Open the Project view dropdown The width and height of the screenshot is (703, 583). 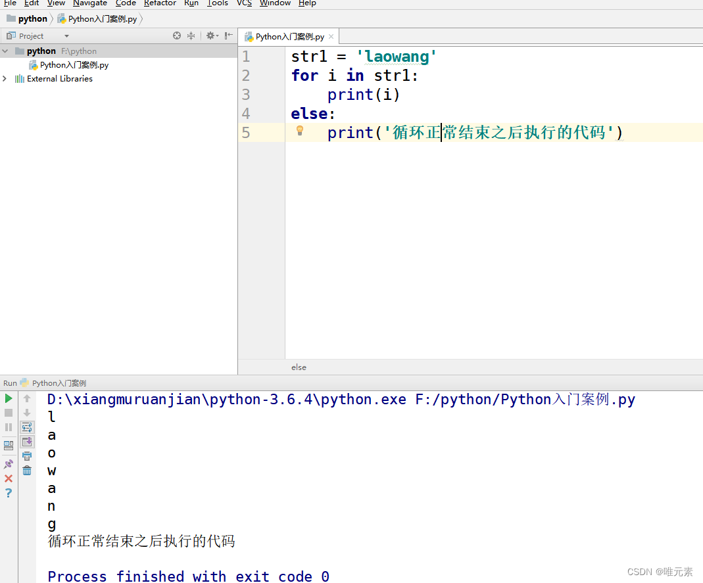pyautogui.click(x=65, y=35)
